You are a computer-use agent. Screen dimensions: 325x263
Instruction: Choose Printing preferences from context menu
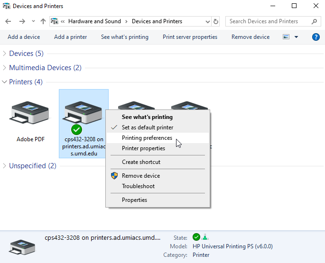(x=147, y=138)
